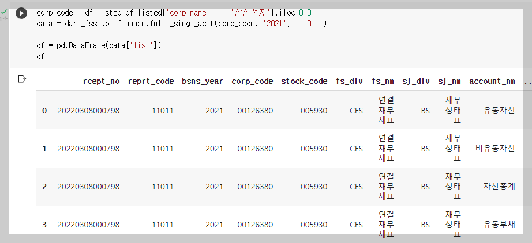Click stock_code 005930 in row 3
The height and width of the screenshot is (243, 532).
314,225
